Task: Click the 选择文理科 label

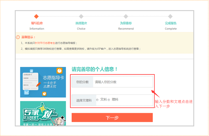Action: point(84,100)
